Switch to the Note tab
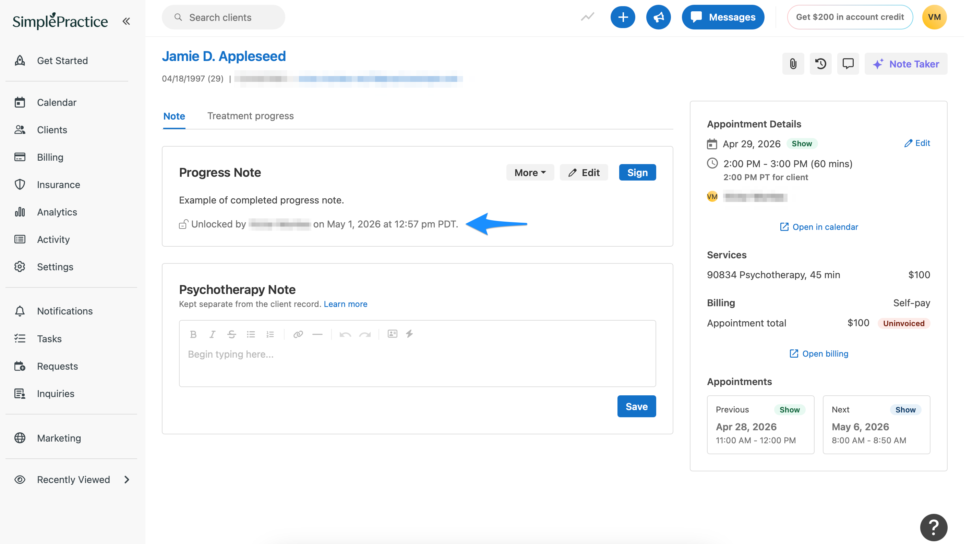This screenshot has height=544, width=973. coord(174,116)
